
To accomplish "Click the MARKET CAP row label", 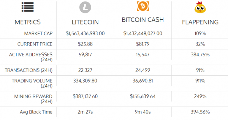I will [x=38, y=34].
